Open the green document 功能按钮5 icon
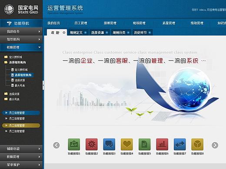The image size is (226, 169). 144,144
